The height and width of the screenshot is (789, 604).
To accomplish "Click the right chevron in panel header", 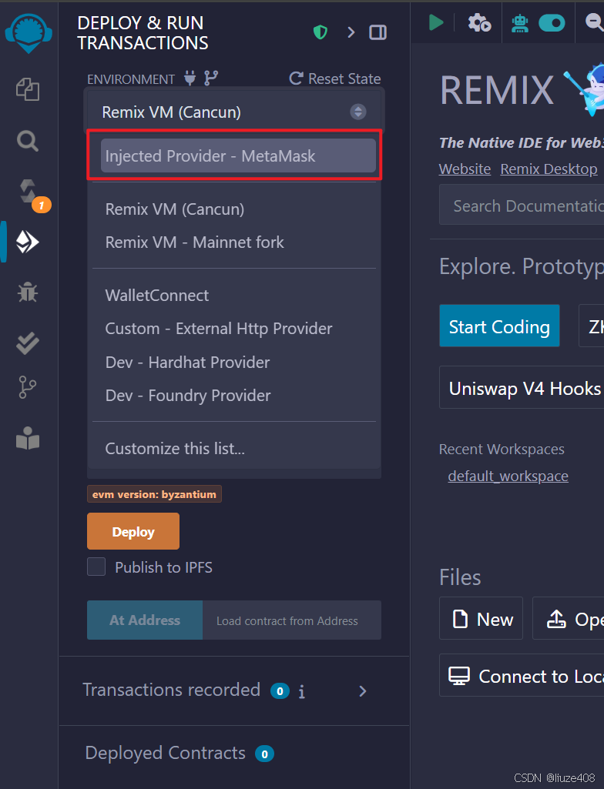I will tap(351, 32).
